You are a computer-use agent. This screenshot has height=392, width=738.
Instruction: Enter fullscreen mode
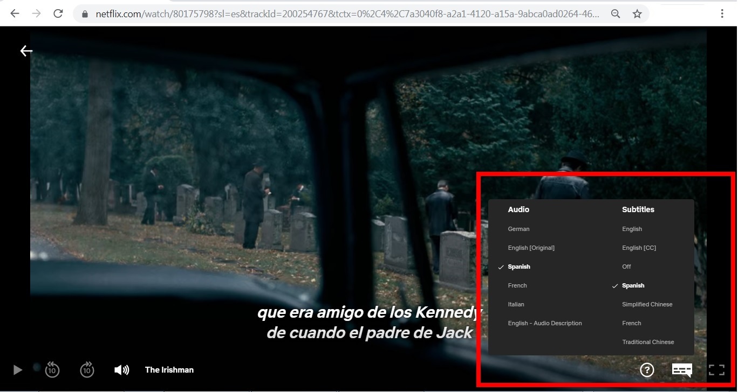716,370
